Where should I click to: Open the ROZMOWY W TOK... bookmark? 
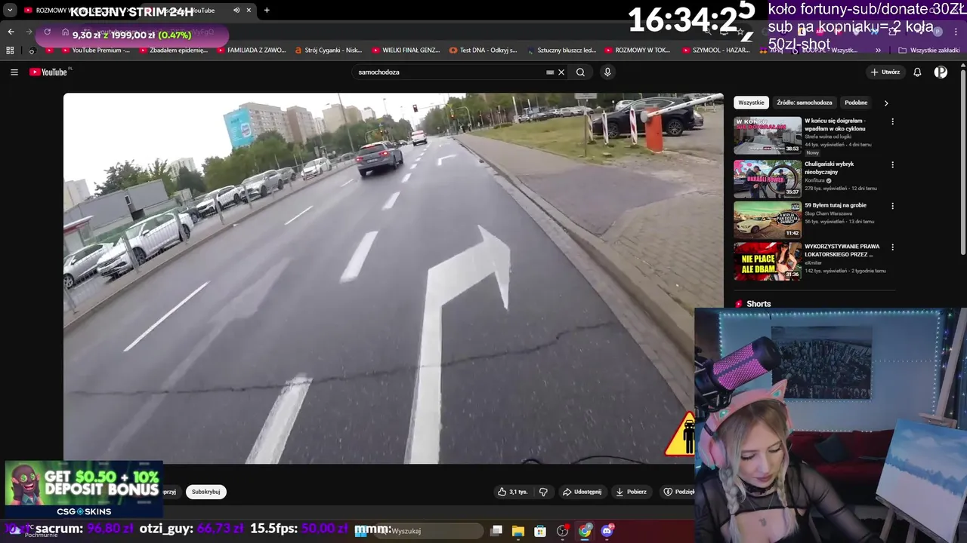(x=638, y=50)
